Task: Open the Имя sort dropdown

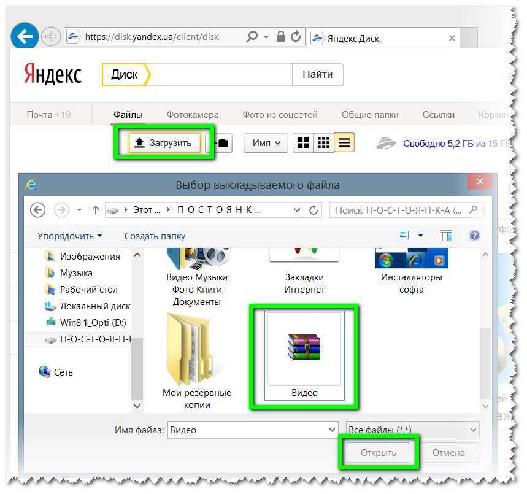Action: pos(266,143)
